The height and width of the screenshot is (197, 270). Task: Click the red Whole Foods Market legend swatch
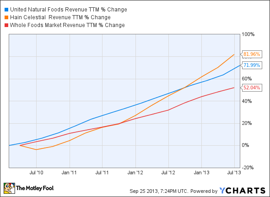[6, 25]
